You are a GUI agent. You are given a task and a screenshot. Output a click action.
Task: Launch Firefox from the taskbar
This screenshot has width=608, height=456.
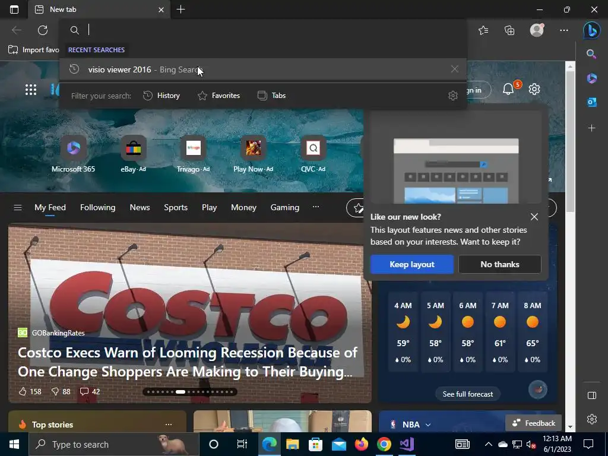pos(362,444)
